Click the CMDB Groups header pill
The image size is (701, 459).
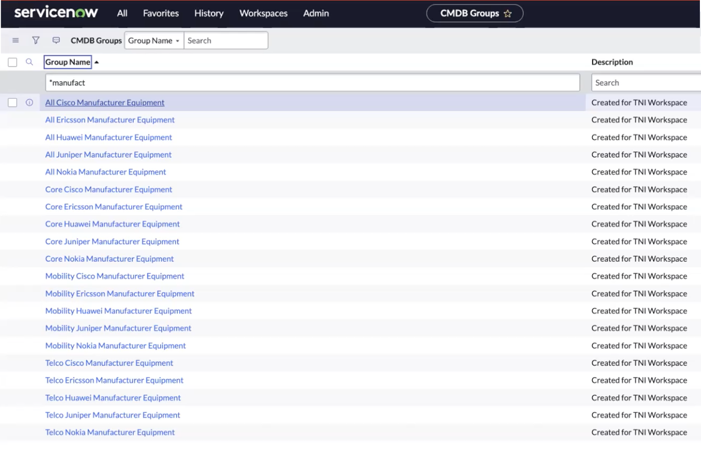point(475,14)
